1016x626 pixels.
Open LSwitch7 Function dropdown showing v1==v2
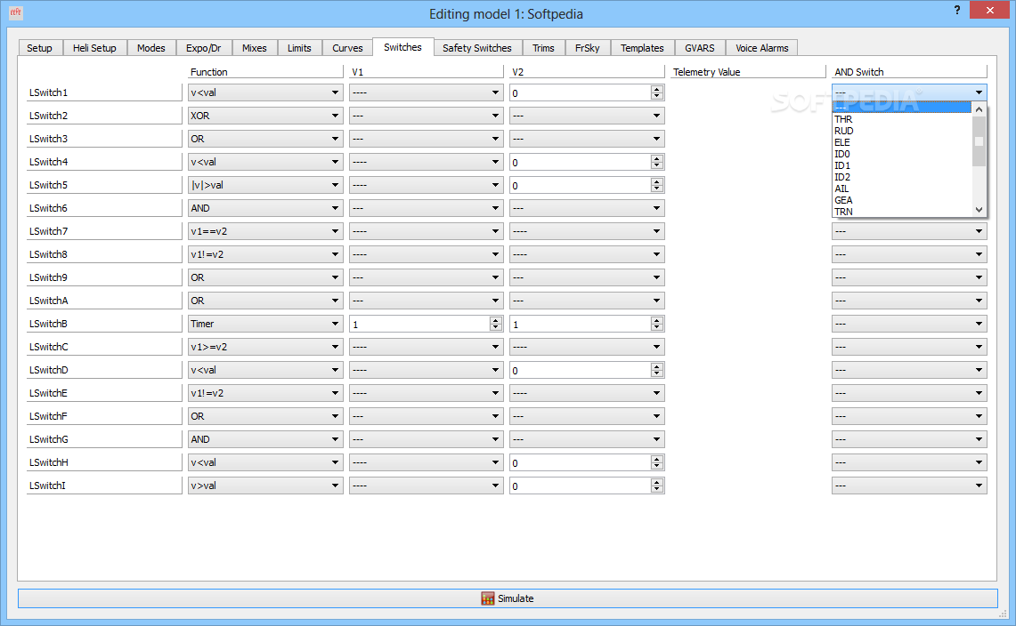point(265,231)
